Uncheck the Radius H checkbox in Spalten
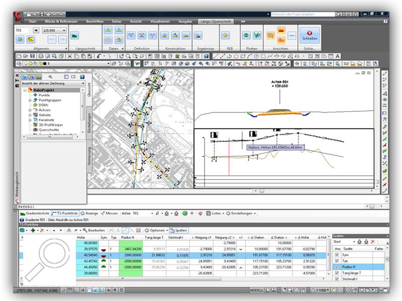 coord(337,267)
